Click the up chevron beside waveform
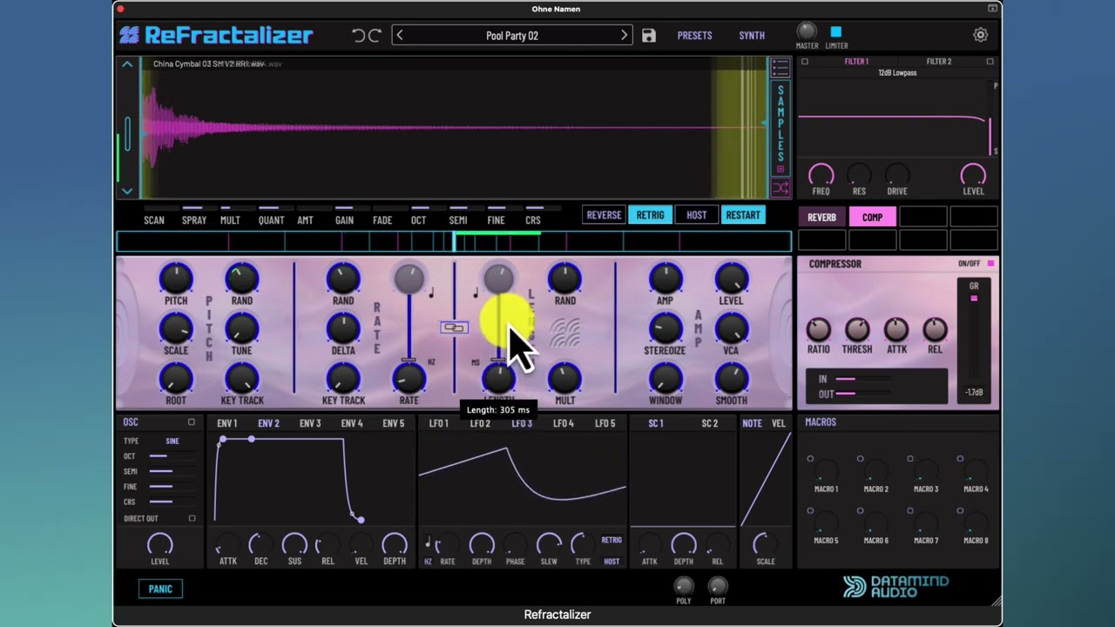The image size is (1115, 627). (x=127, y=64)
